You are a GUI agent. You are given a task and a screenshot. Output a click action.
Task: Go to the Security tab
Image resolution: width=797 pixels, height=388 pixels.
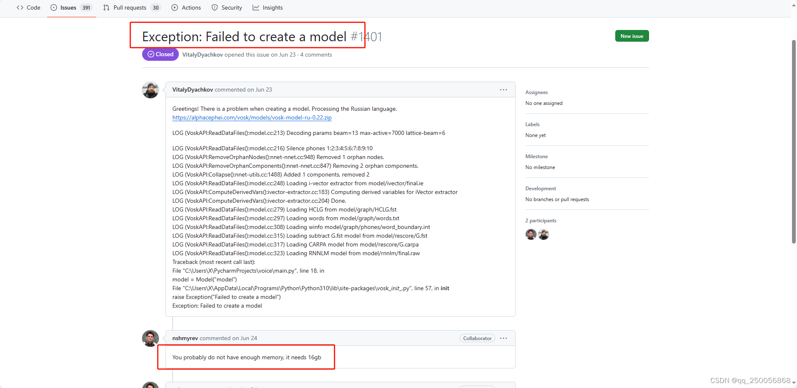click(x=227, y=7)
